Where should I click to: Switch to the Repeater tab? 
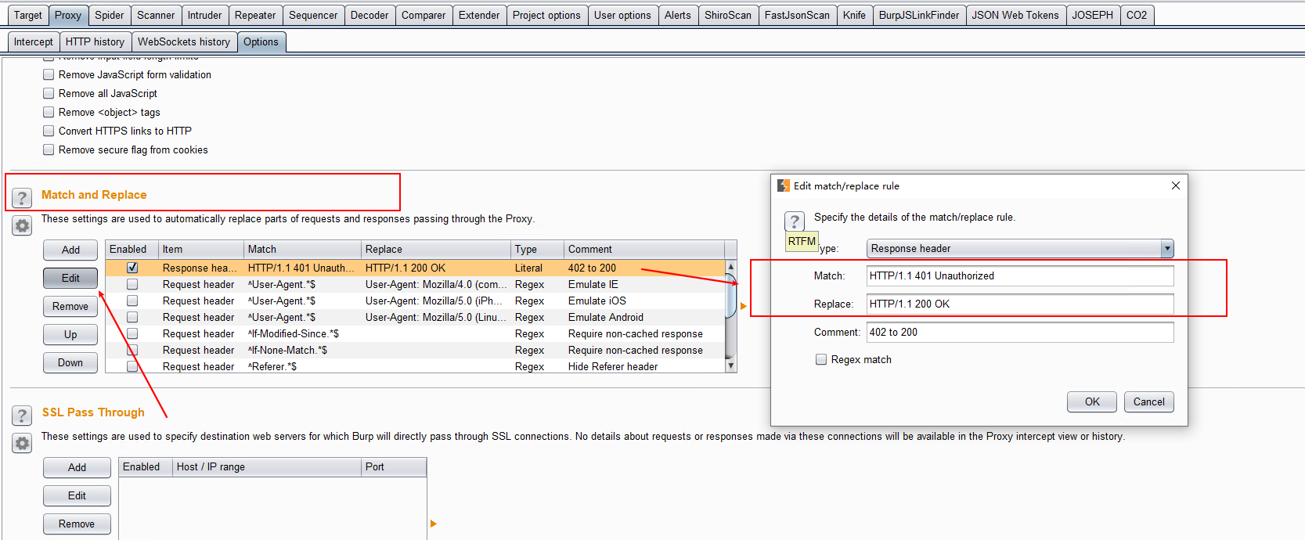click(255, 15)
